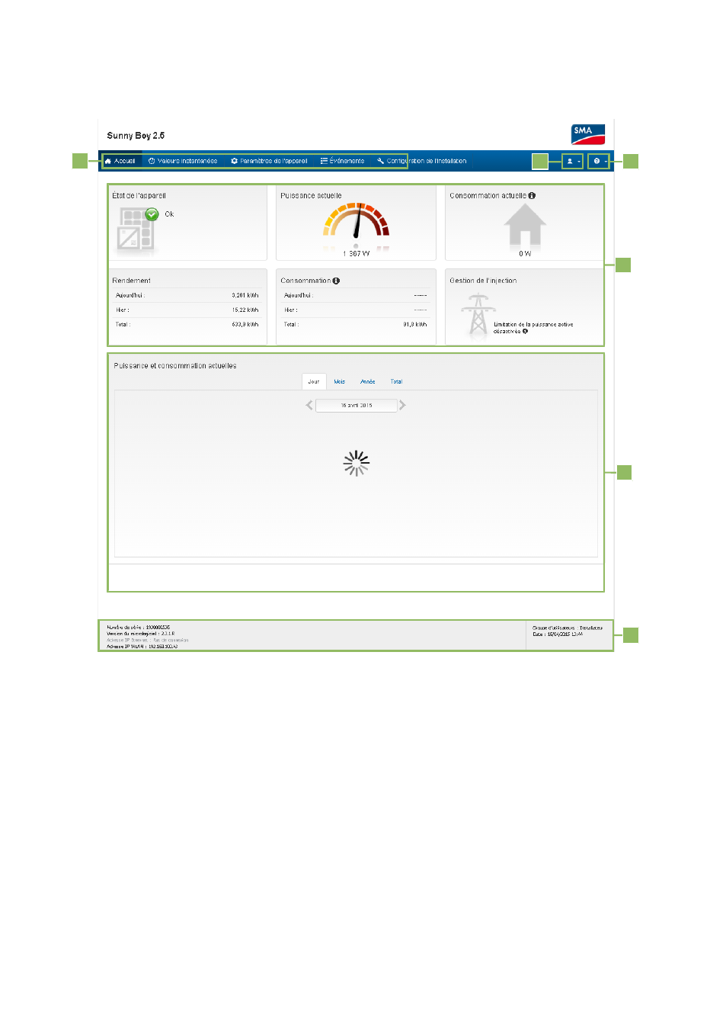Screen dimensions: 726x1031
Task: Click Groupe d'utilisateurs footer text
Action: (568, 628)
